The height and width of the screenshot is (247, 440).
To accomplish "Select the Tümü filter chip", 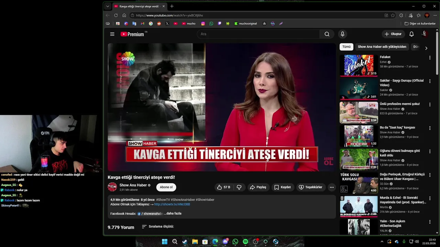I will 346,47.
